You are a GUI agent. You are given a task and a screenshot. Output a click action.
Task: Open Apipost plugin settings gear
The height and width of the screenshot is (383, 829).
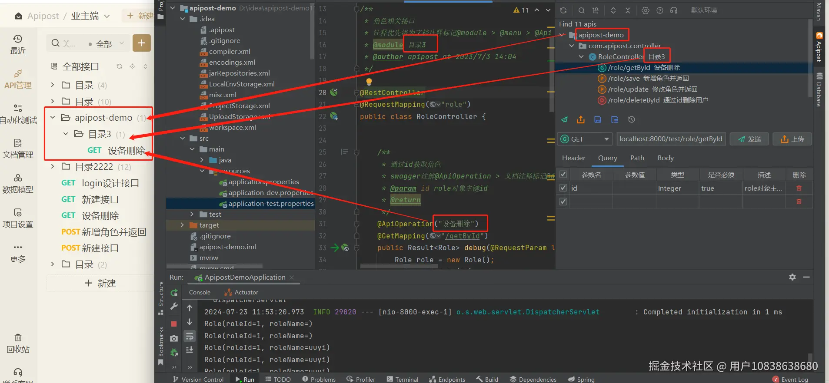[646, 10]
